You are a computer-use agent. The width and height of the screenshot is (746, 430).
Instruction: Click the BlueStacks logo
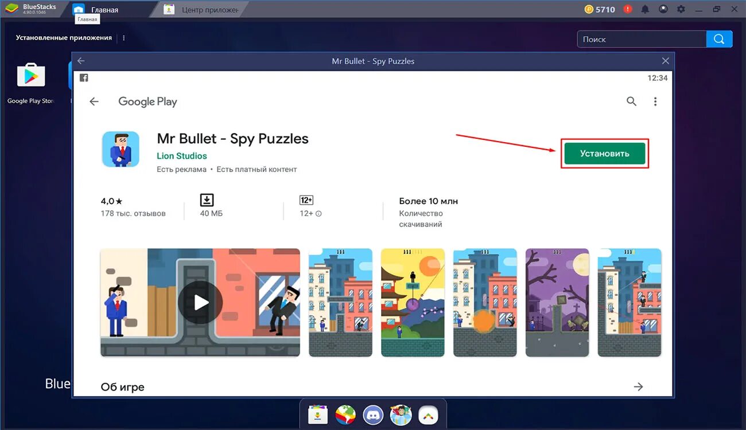pos(12,9)
